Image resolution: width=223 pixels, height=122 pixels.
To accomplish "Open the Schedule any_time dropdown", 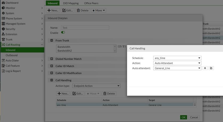I will [x=177, y=58].
